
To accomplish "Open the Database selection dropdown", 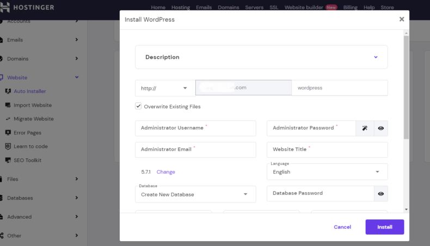I will [195, 194].
